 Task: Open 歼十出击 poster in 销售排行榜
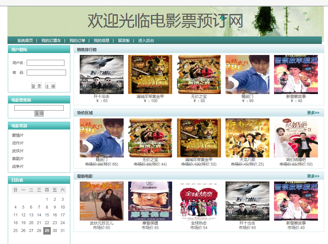[x=102, y=75]
